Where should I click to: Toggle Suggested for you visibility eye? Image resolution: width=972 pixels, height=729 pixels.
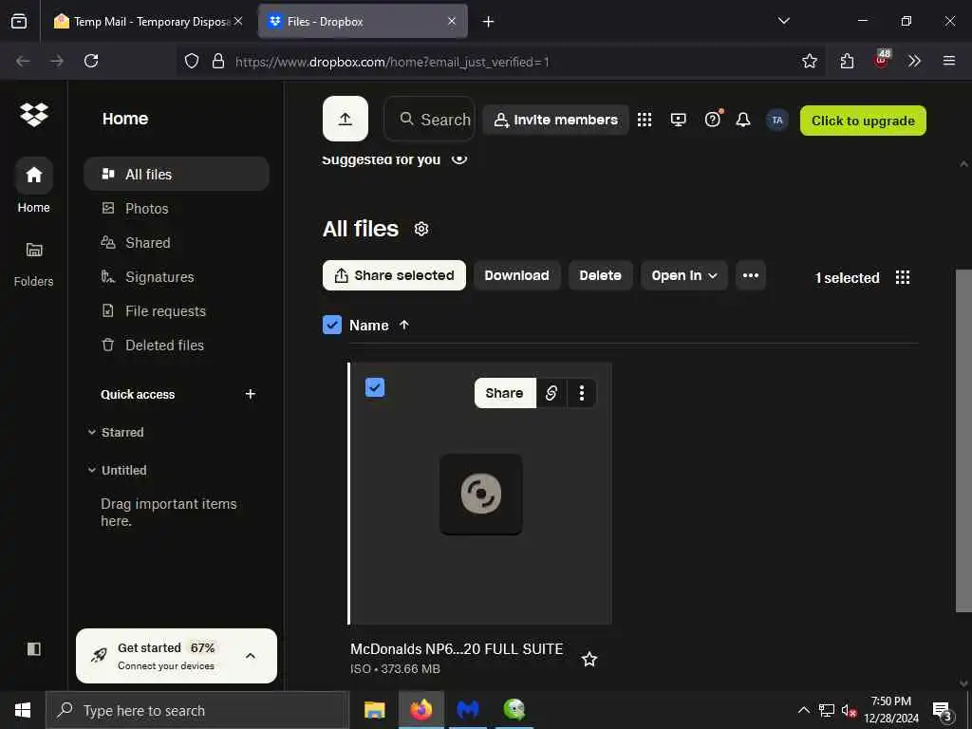coord(459,159)
